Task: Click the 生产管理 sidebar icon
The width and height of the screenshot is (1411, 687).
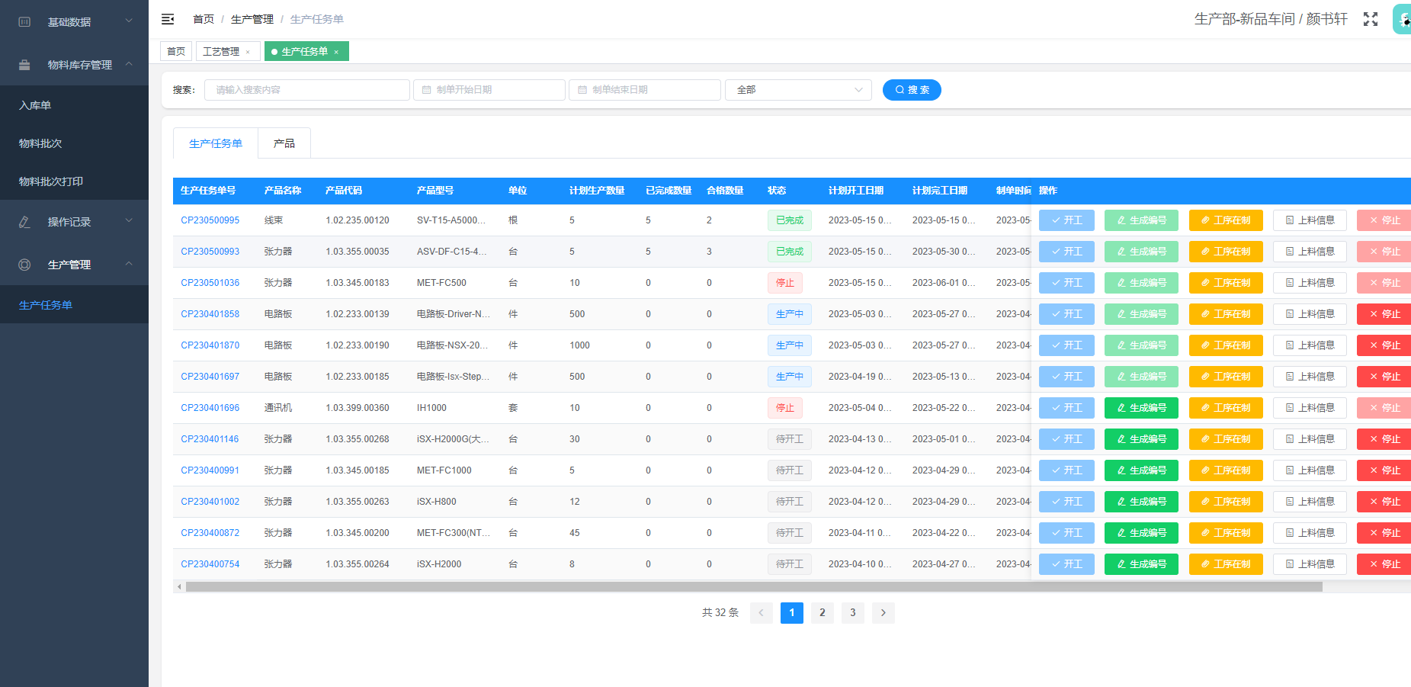Action: coord(24,265)
